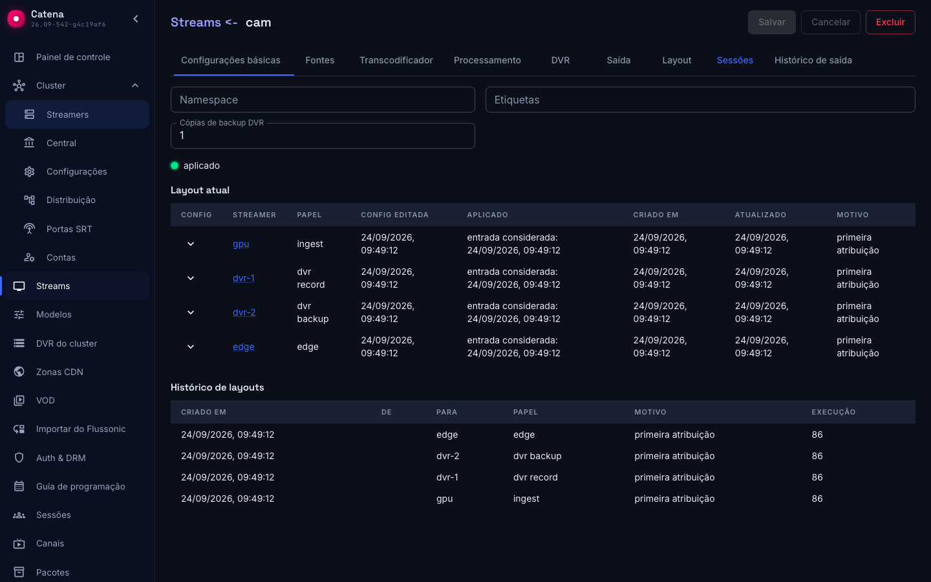Click the Distribuição tree icon
The image size is (931, 582).
30,200
